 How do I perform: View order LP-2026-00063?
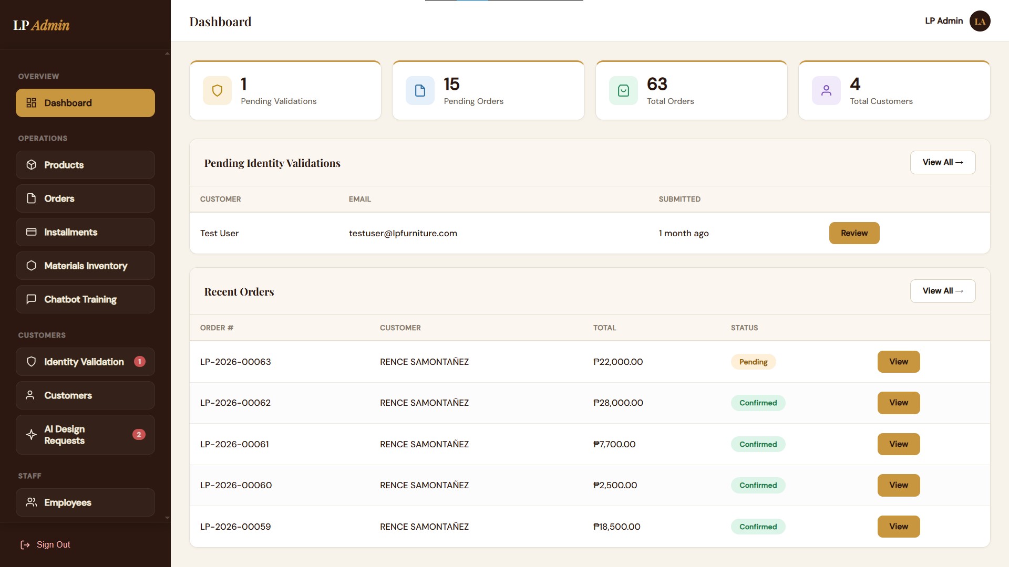click(899, 362)
